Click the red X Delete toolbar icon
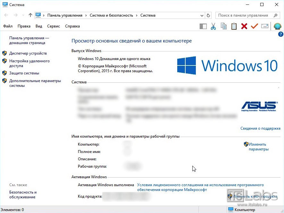This screenshot has height=213, width=284. tap(244, 26)
